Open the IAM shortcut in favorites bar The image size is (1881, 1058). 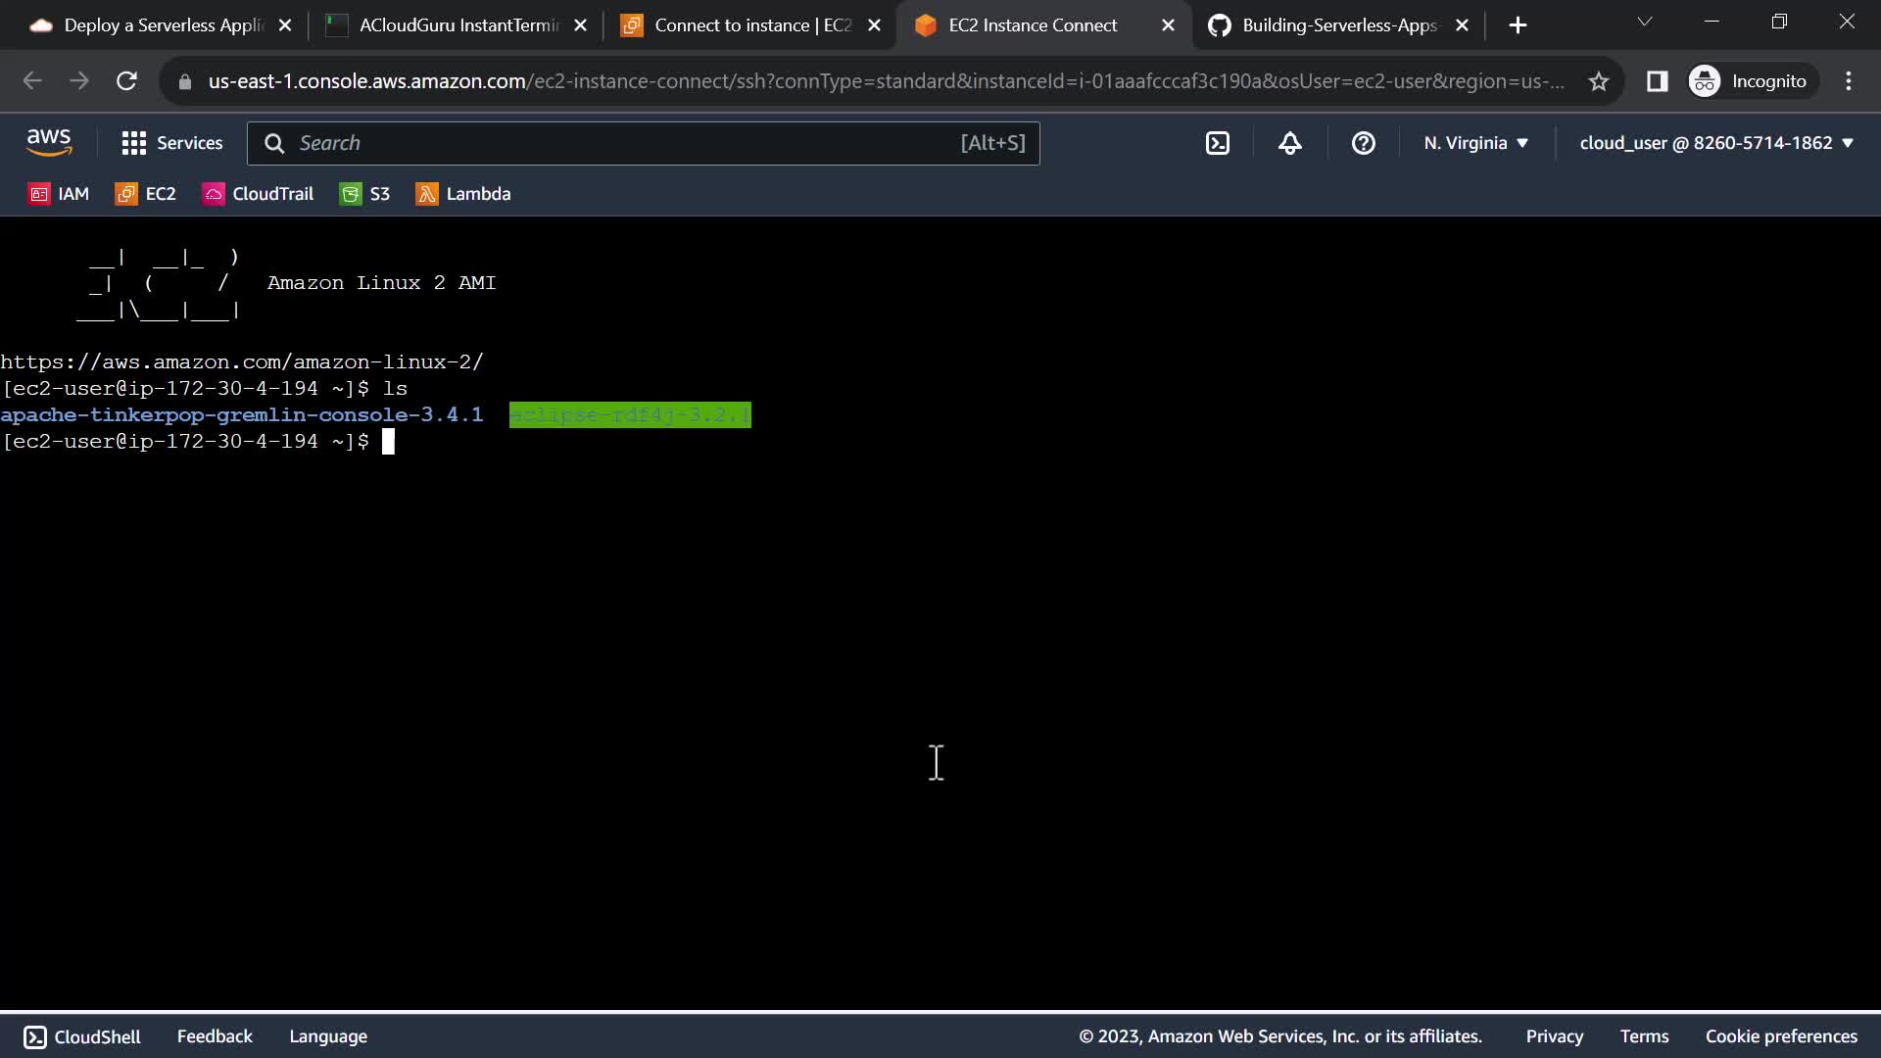tap(59, 194)
